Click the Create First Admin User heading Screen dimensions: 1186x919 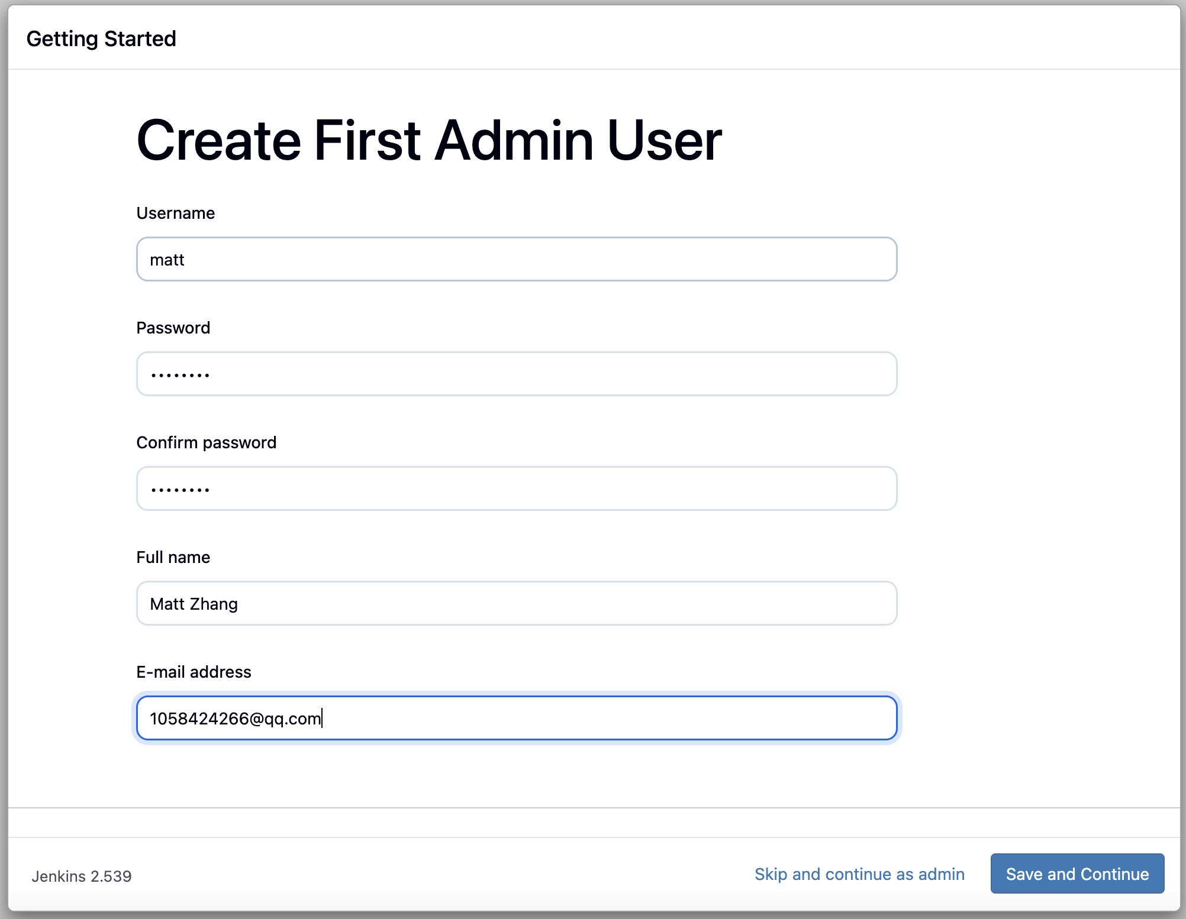pyautogui.click(x=428, y=140)
